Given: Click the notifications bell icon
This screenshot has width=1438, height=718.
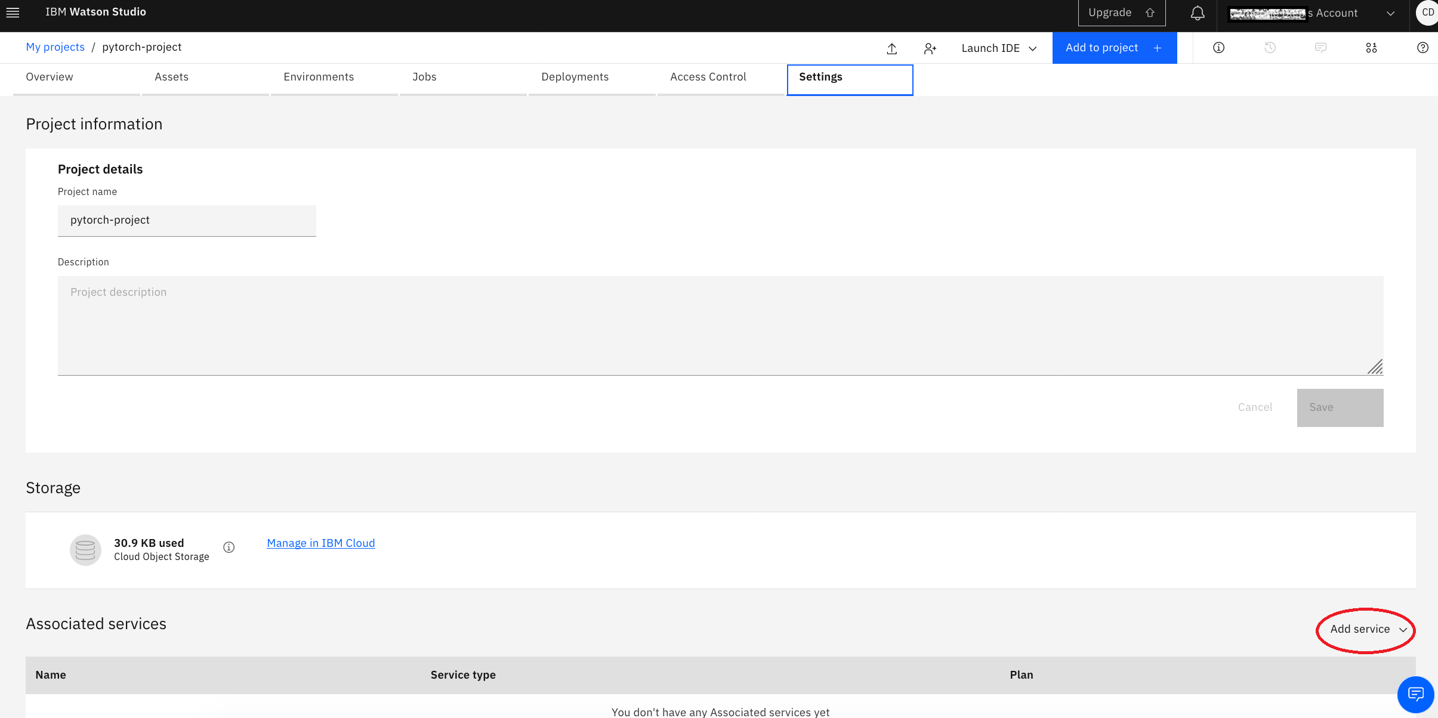Looking at the screenshot, I should coord(1197,13).
